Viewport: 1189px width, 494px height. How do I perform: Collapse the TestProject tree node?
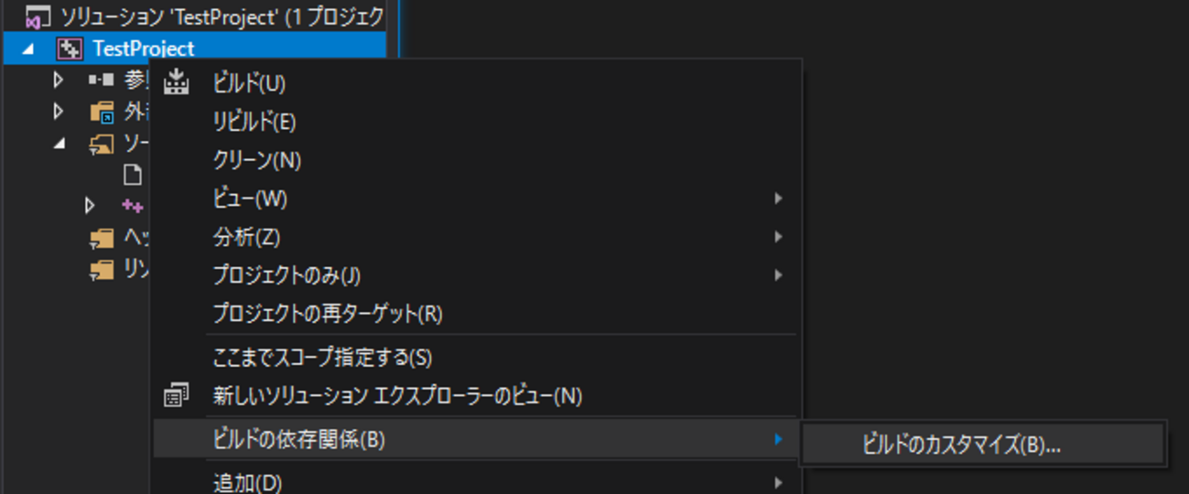pos(27,48)
